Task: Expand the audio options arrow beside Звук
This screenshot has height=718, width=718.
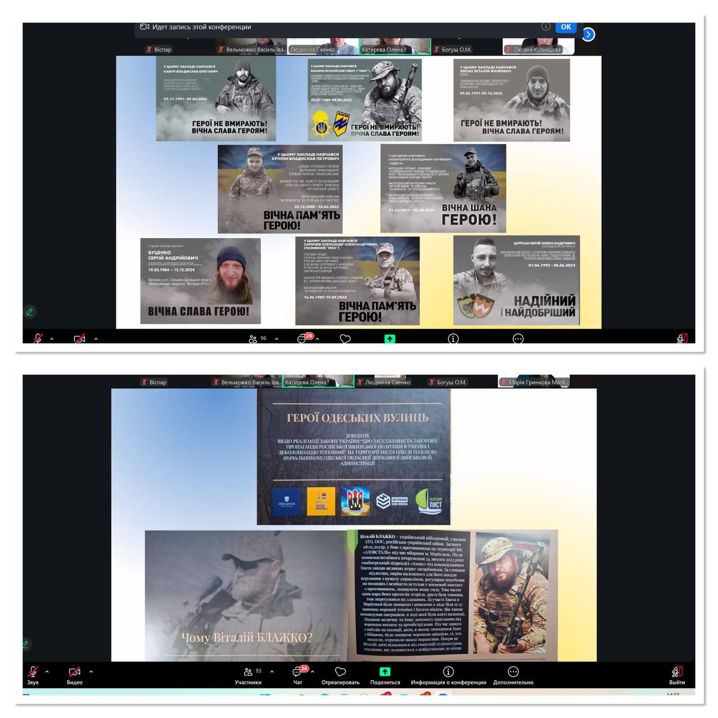Action: coord(47,671)
